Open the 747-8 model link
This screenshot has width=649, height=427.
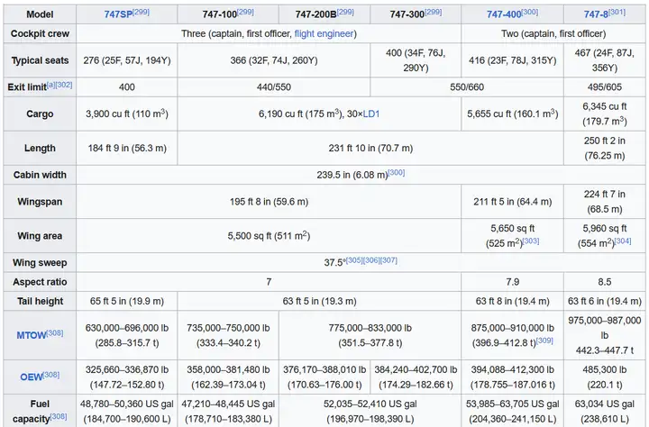(x=596, y=14)
